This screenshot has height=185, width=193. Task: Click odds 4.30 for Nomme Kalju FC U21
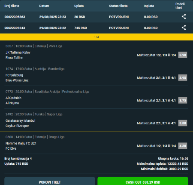pos(183,146)
